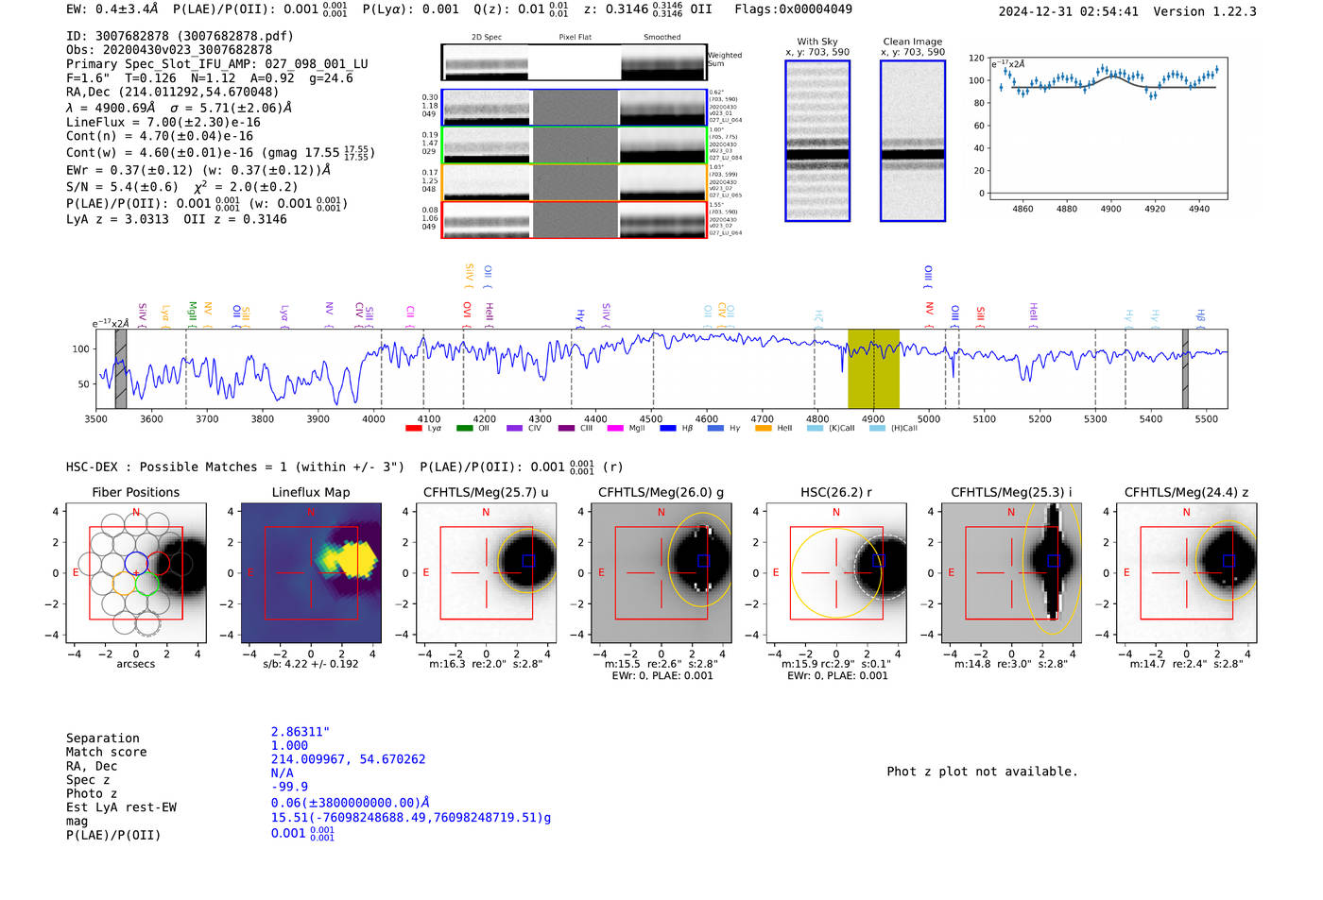1323x900 pixels.
Task: Click the ID: 3007682878 text
Action: [180, 36]
